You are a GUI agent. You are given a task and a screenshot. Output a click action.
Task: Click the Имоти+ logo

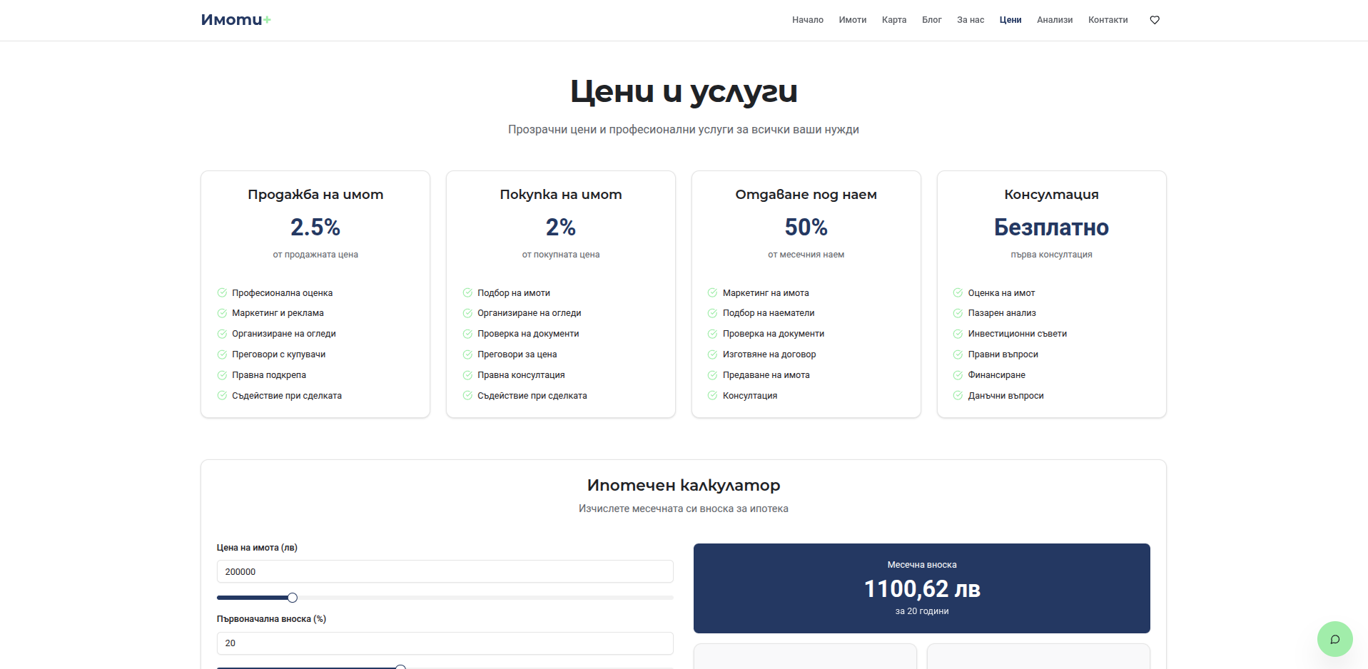[x=235, y=20]
